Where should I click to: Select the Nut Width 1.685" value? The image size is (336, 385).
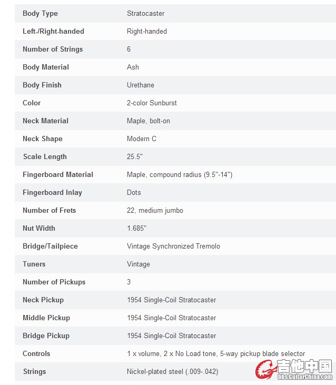coord(136,228)
